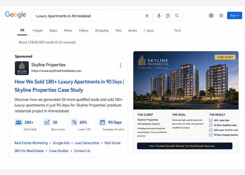Submit search with magnifier icon

click(x=177, y=16)
